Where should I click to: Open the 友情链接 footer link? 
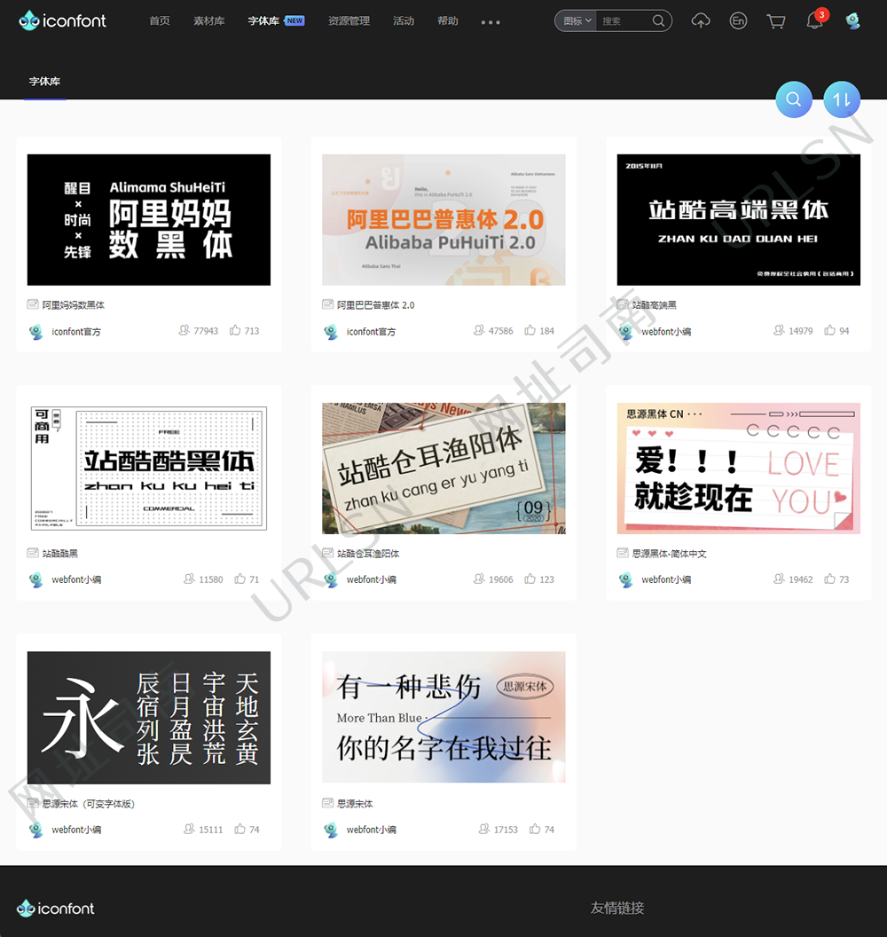(x=618, y=908)
